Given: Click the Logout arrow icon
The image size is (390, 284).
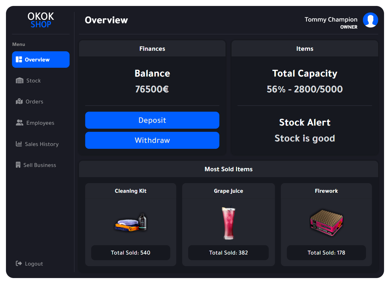Looking at the screenshot, I should (x=19, y=264).
